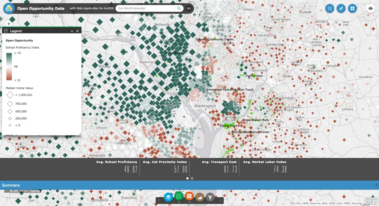
Task: Click the Washington map label
Action: tap(205, 106)
